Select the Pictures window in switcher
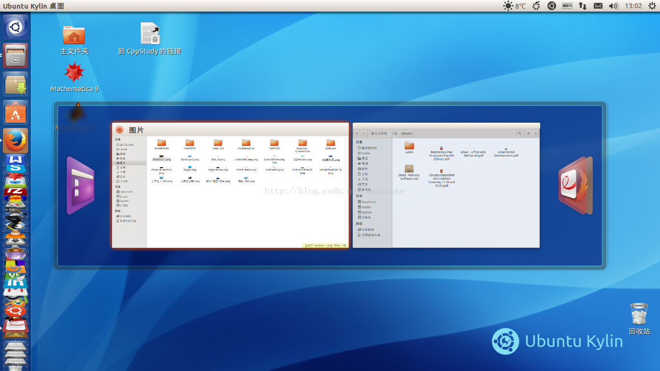This screenshot has height=371, width=660. pyautogui.click(x=230, y=186)
